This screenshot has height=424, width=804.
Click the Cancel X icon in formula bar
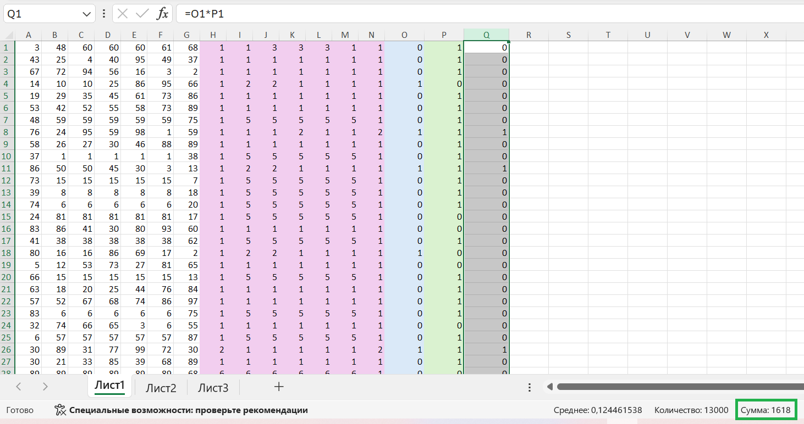123,14
